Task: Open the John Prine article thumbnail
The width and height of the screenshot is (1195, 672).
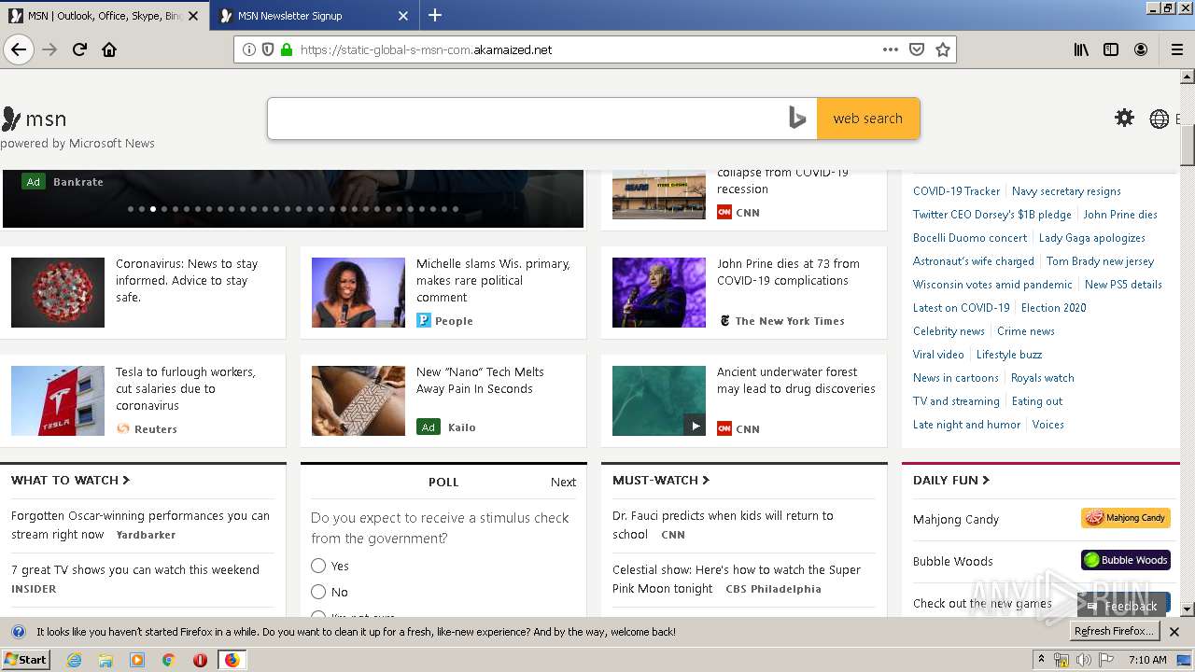Action: 659,292
